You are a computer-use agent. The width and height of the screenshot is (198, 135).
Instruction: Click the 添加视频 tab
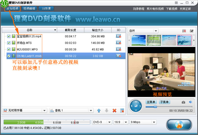click(13, 9)
